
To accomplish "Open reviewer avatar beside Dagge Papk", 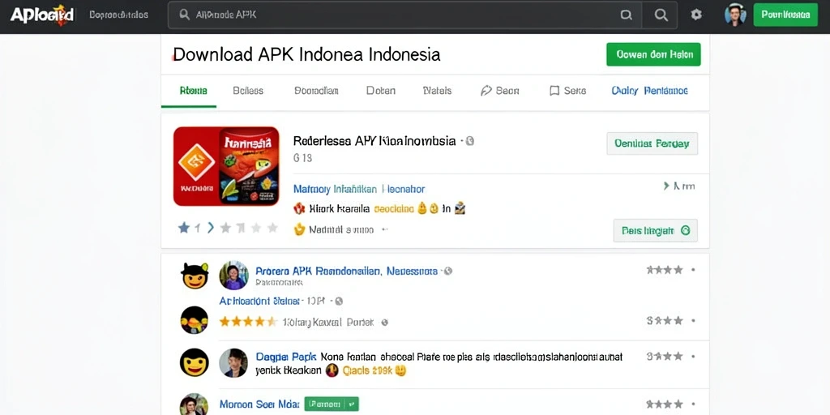I will pyautogui.click(x=233, y=362).
